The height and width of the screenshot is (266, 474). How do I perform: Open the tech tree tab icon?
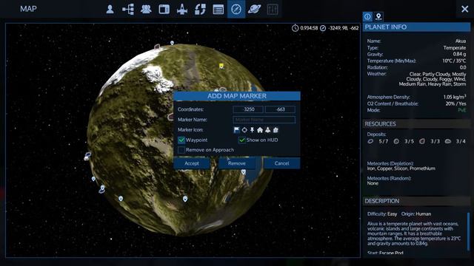128,10
